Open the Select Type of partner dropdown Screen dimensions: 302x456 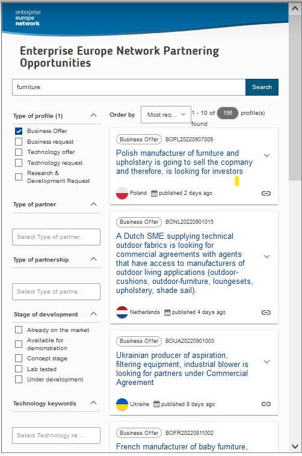(x=56, y=237)
